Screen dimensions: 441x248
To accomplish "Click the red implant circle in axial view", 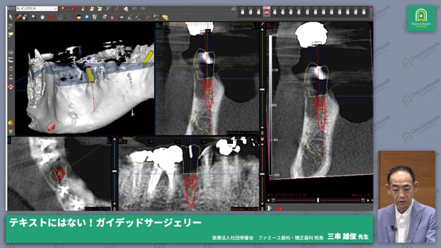I will [x=59, y=174].
